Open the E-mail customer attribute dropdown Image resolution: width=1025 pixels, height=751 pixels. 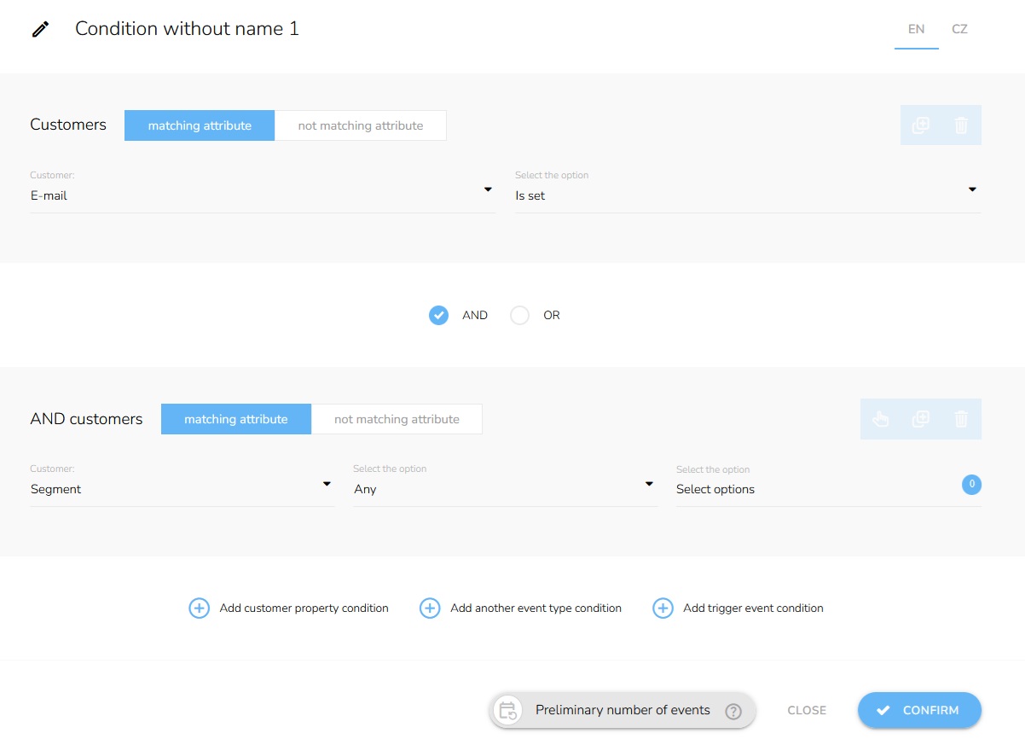click(x=262, y=195)
